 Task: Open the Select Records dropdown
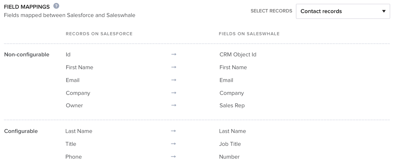(343, 11)
